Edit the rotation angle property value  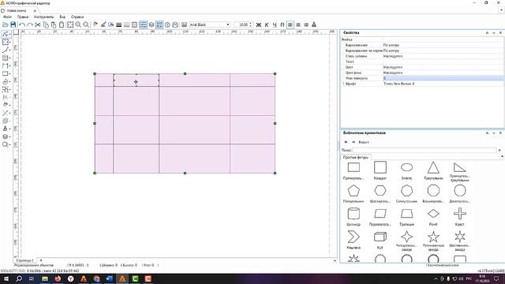point(443,78)
